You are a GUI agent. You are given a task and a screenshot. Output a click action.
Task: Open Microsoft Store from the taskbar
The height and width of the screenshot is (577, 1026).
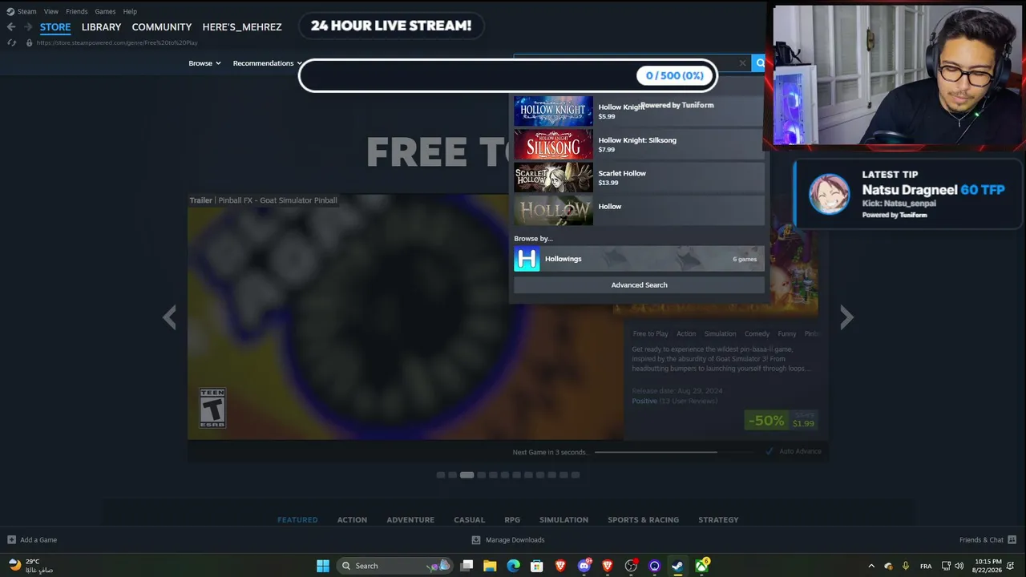pyautogui.click(x=536, y=566)
